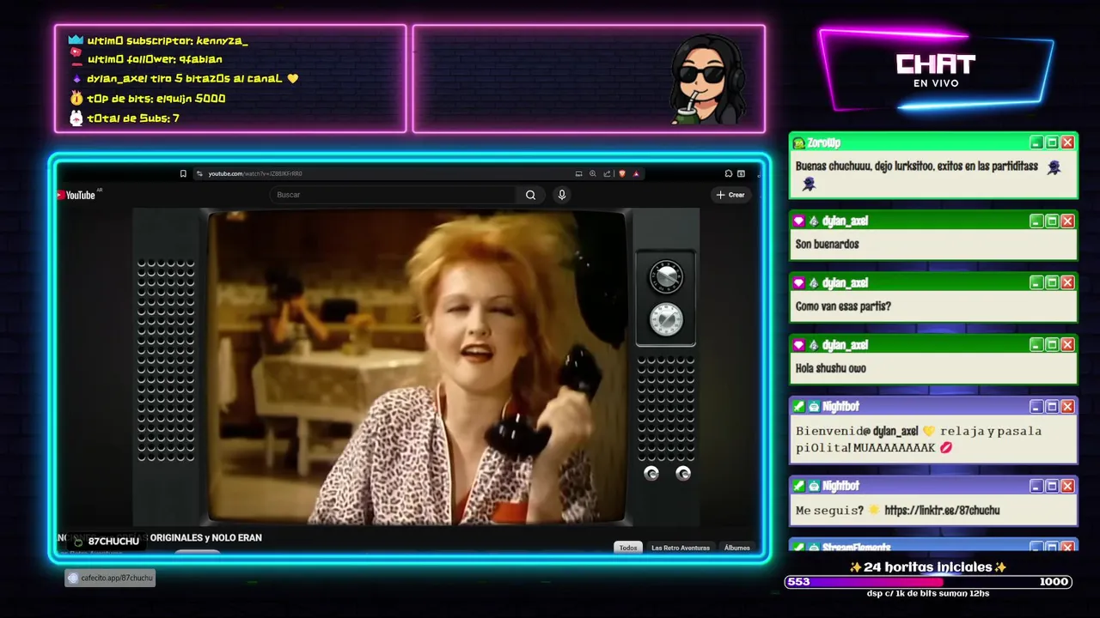This screenshot has height=618, width=1100.
Task: Click the zoom magnifier icon in address bar
Action: tap(593, 173)
